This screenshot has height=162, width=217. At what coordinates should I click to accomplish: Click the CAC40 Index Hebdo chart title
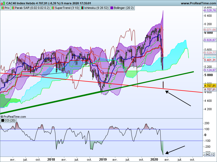pos(21,3)
